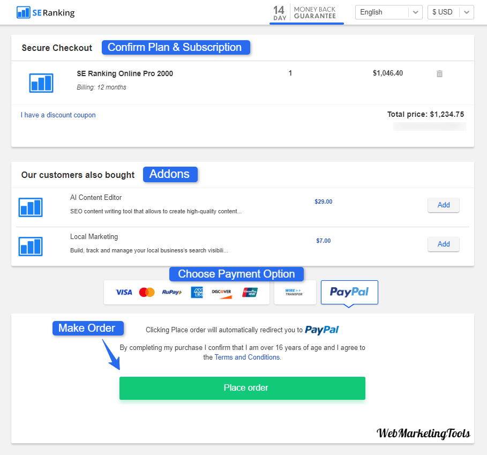Viewport: 487px width, 455px height.
Task: Click the quantity '1' of the product
Action: [290, 73]
